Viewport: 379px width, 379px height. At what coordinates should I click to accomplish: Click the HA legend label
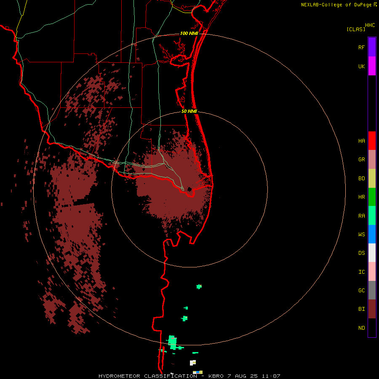tap(362, 141)
